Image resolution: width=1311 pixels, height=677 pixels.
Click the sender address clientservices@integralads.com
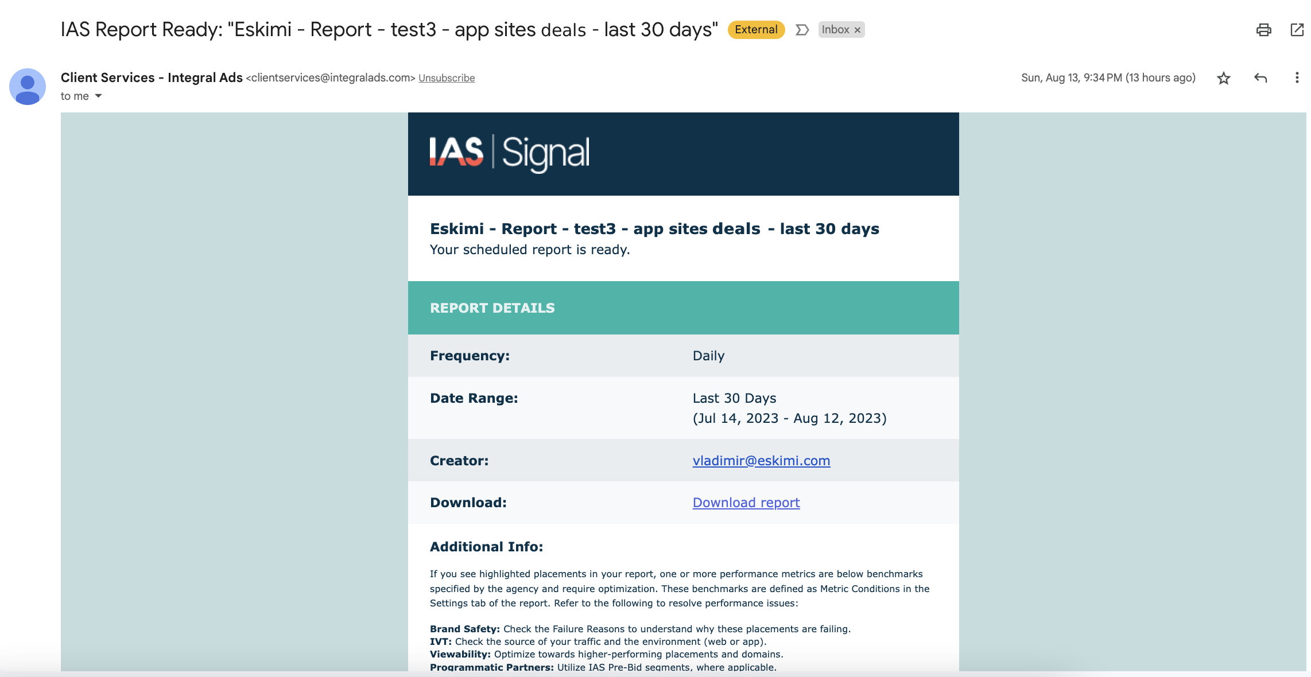coord(331,78)
